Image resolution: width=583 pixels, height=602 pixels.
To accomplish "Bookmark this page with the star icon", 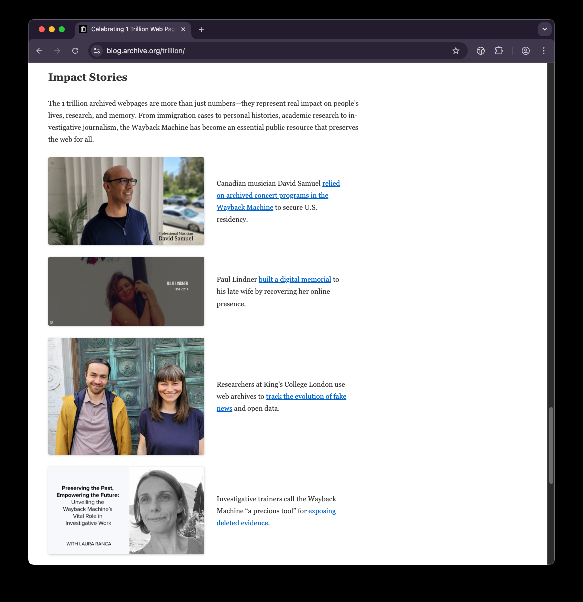I will point(455,51).
